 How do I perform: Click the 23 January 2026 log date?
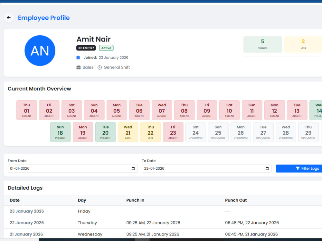point(27,211)
